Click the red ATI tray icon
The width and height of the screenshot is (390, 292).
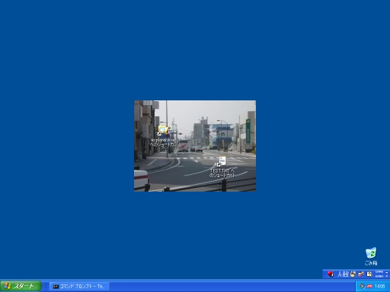tap(369, 287)
